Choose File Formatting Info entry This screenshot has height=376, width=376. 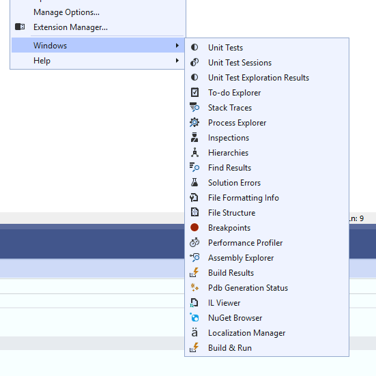pos(267,197)
